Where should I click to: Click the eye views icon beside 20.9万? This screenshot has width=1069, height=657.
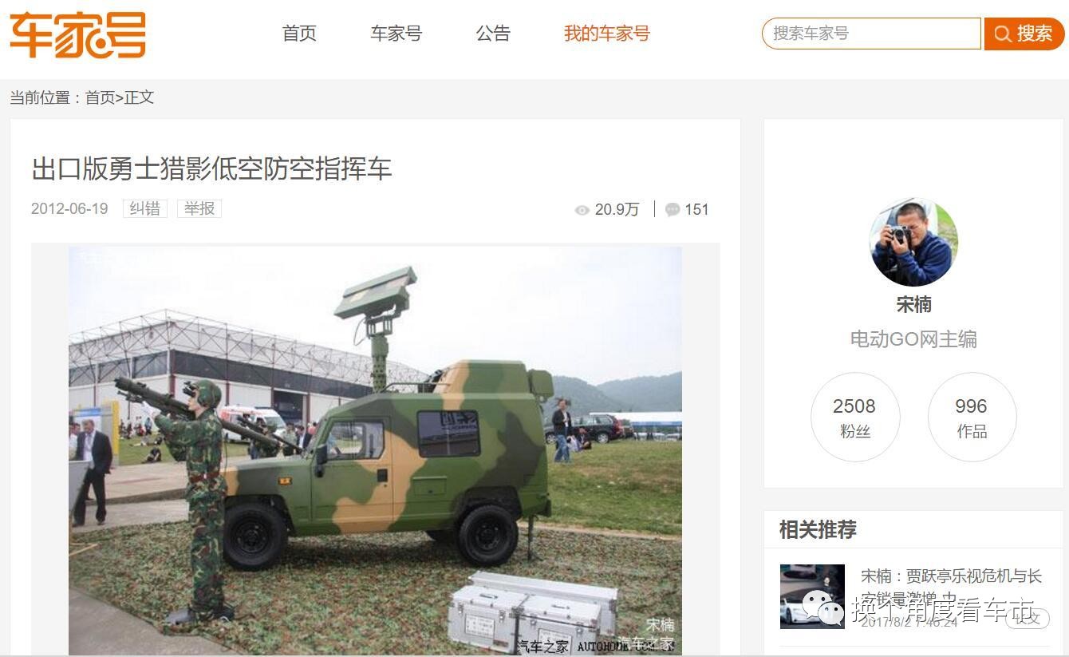(582, 210)
